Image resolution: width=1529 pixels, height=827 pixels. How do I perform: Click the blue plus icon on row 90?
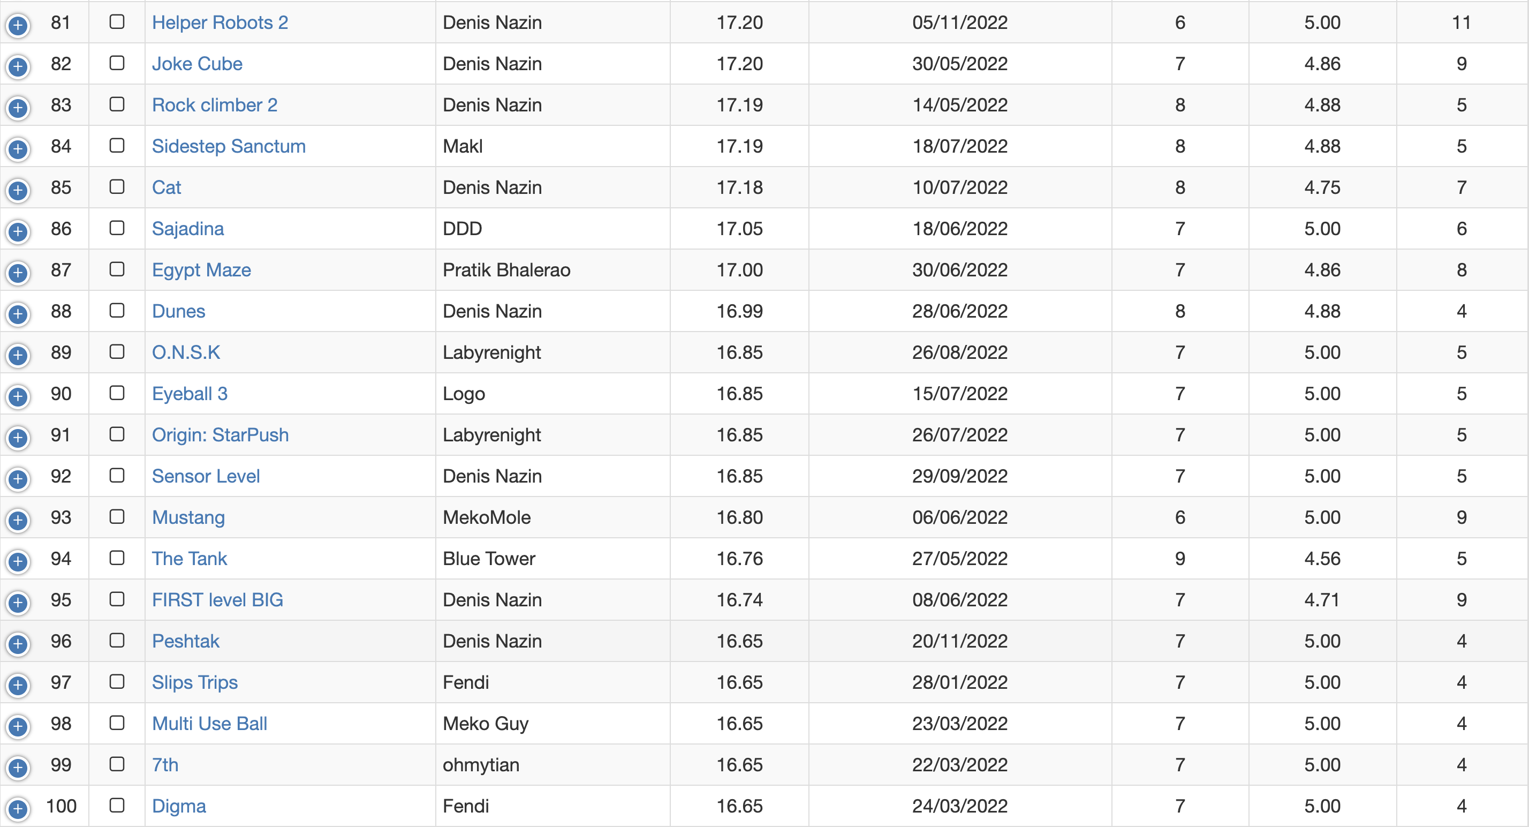coord(18,396)
